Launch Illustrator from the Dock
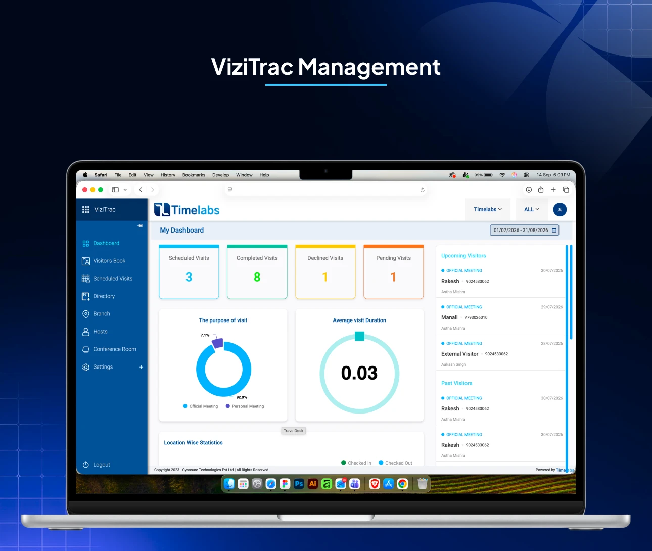 [313, 484]
